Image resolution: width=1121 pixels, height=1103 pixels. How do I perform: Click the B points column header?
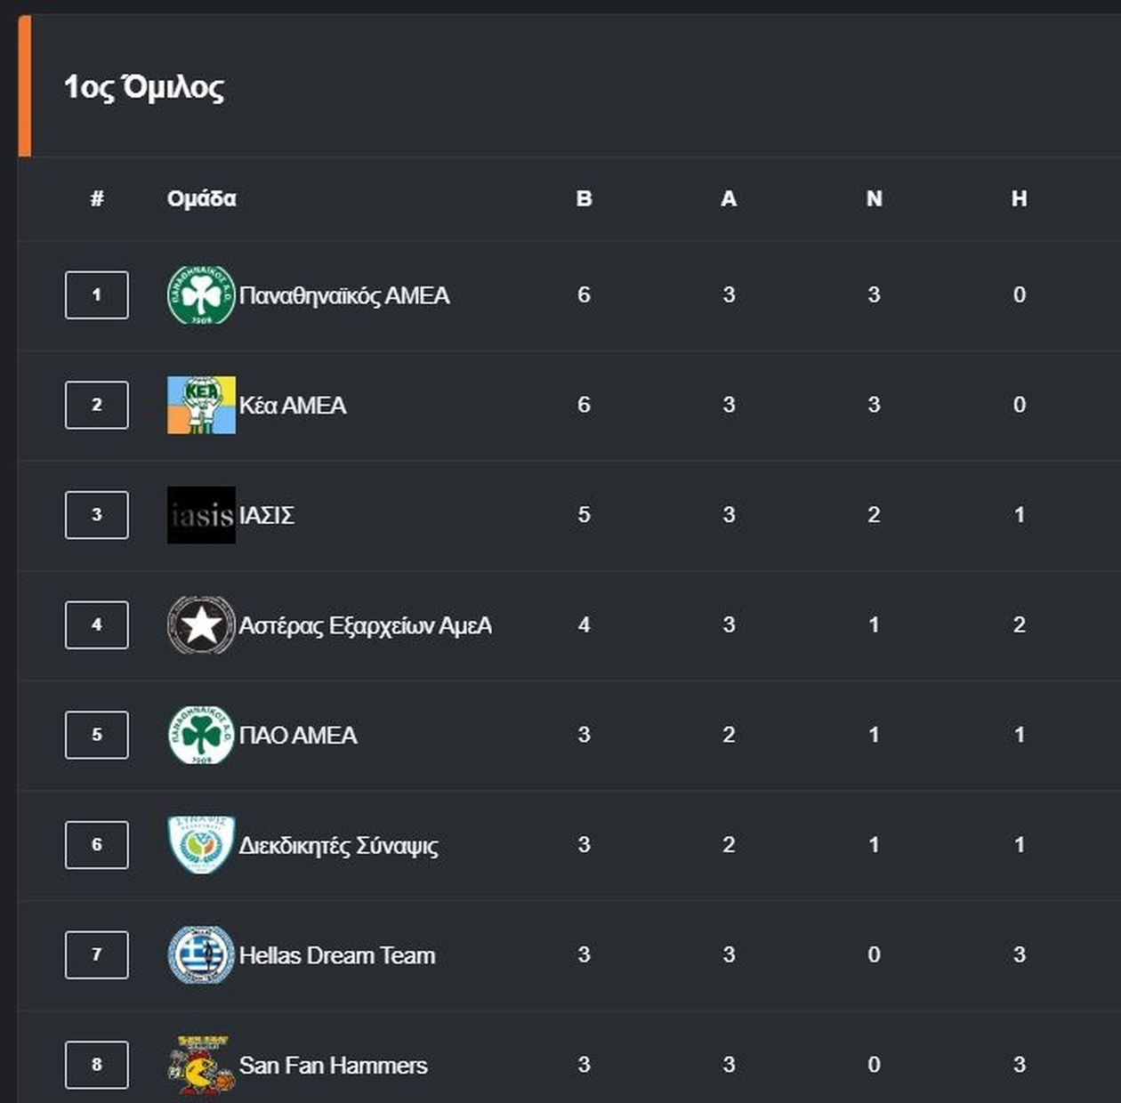[x=584, y=198]
